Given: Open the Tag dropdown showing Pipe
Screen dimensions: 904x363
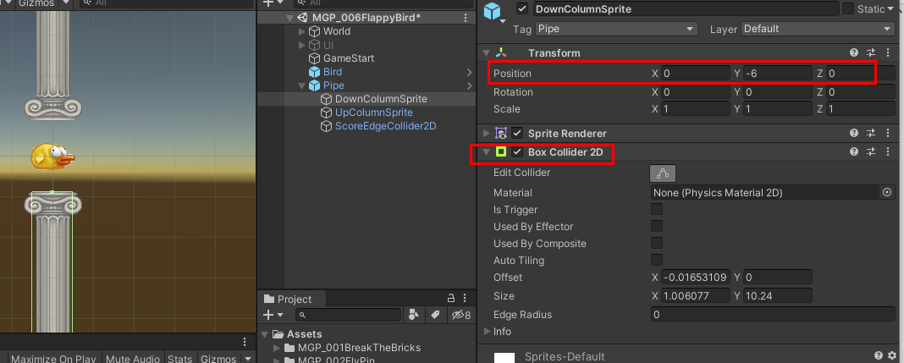Looking at the screenshot, I should click(x=616, y=28).
